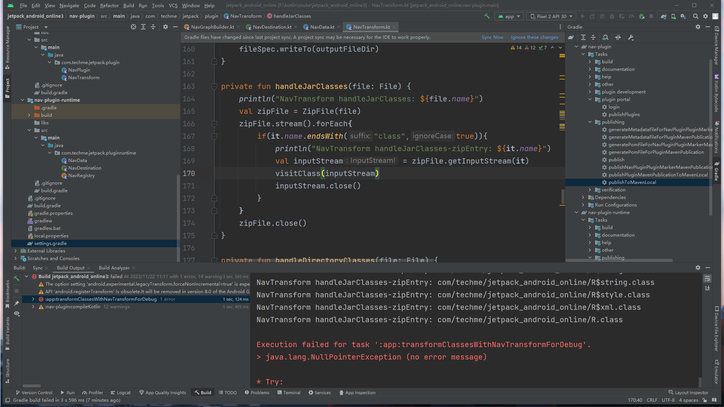Switch to NavDestination.kt editor tab
Viewport: 724px width, 407px height.
click(x=271, y=27)
